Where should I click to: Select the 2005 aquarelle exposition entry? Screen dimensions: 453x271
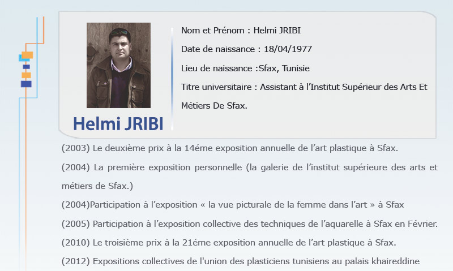pyautogui.click(x=249, y=223)
